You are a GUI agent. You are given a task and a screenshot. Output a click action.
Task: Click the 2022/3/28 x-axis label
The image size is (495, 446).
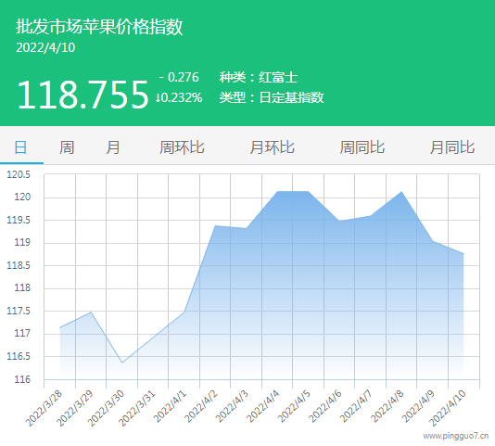pos(44,408)
